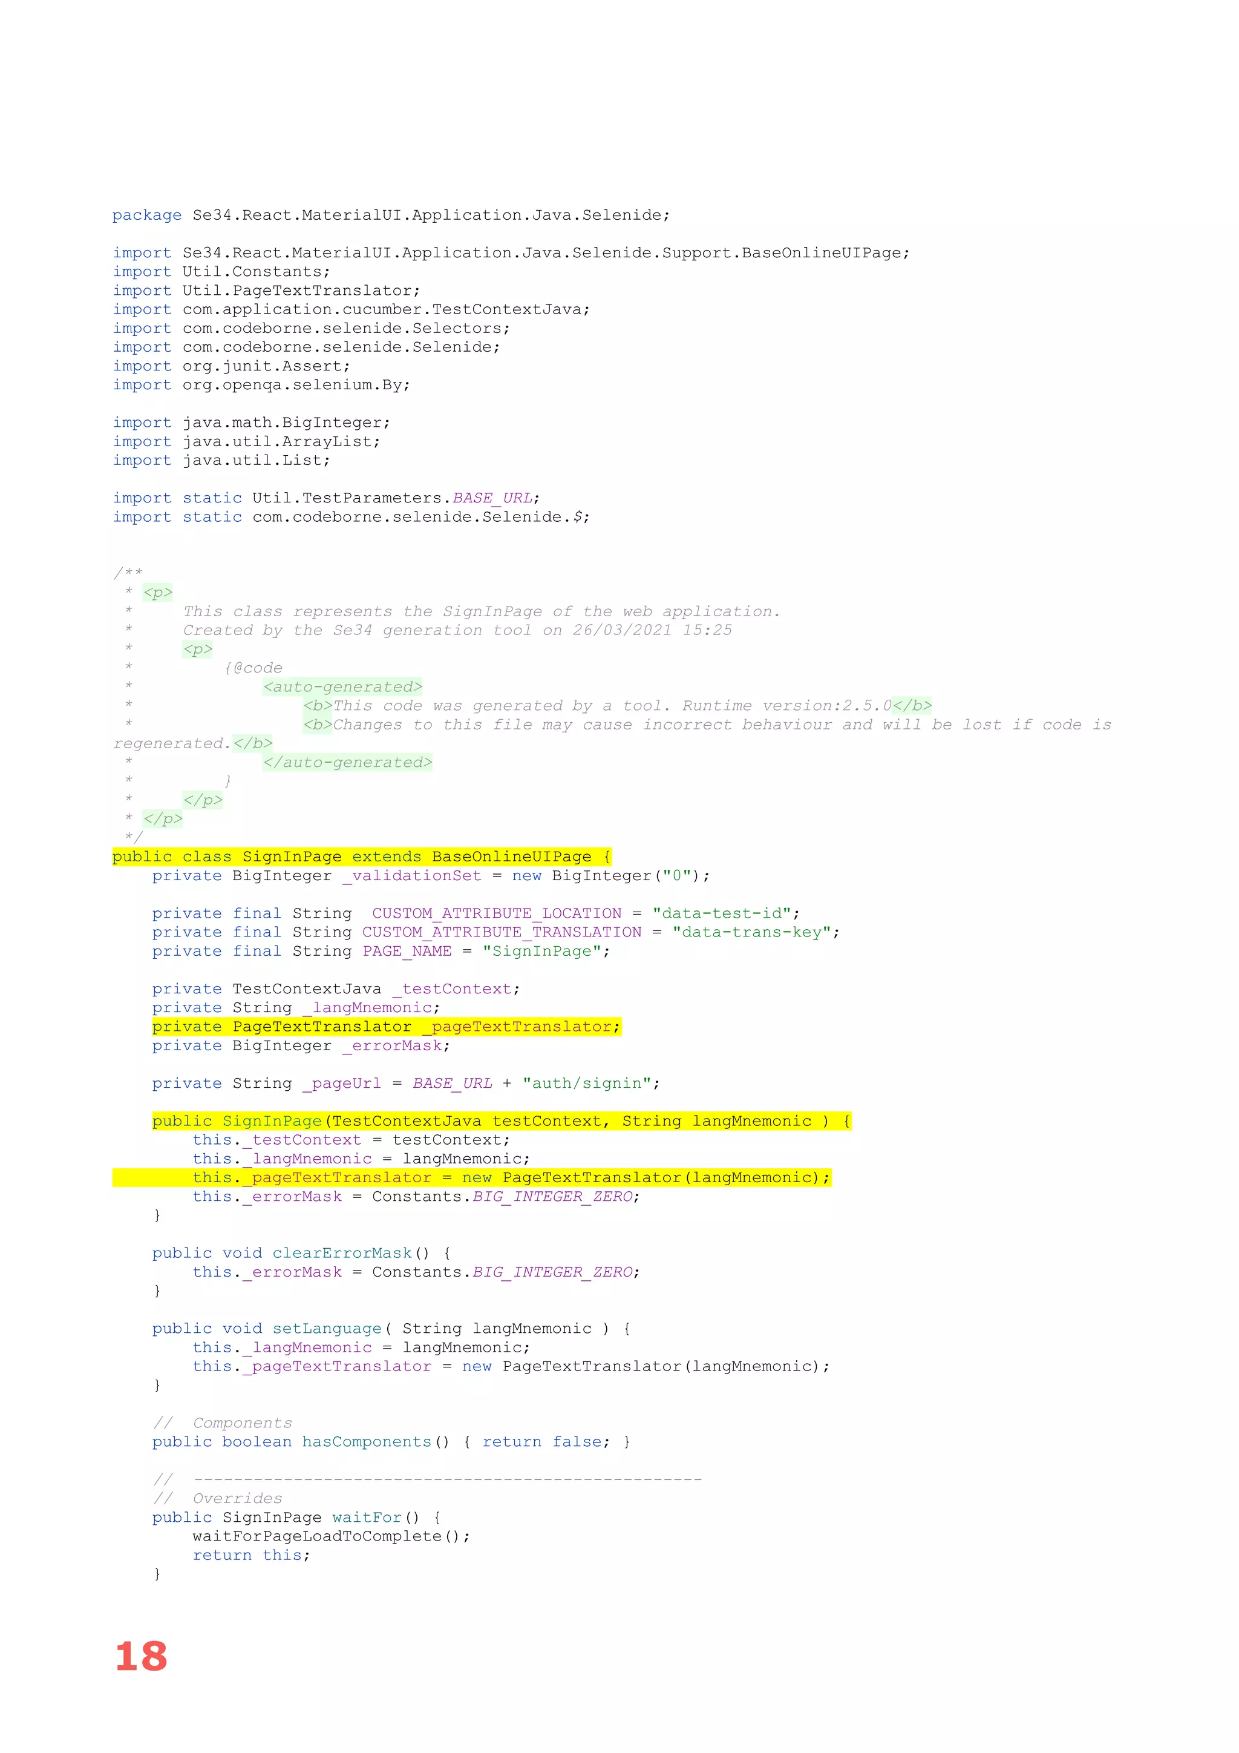Click the red page number 18
Image resolution: width=1239 pixels, height=1753 pixels.
click(141, 1657)
